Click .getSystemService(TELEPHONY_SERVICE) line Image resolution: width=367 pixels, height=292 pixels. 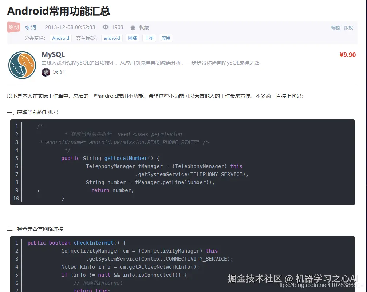192,174
